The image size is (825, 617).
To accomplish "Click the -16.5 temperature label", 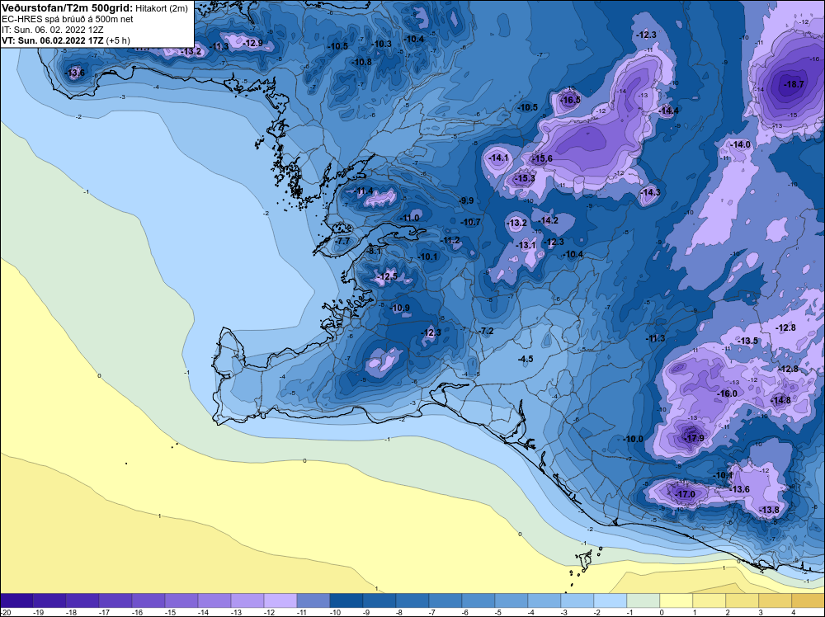I will [x=570, y=100].
